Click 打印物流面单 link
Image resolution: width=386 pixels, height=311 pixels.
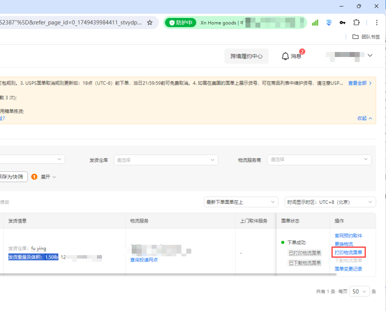[x=348, y=252]
